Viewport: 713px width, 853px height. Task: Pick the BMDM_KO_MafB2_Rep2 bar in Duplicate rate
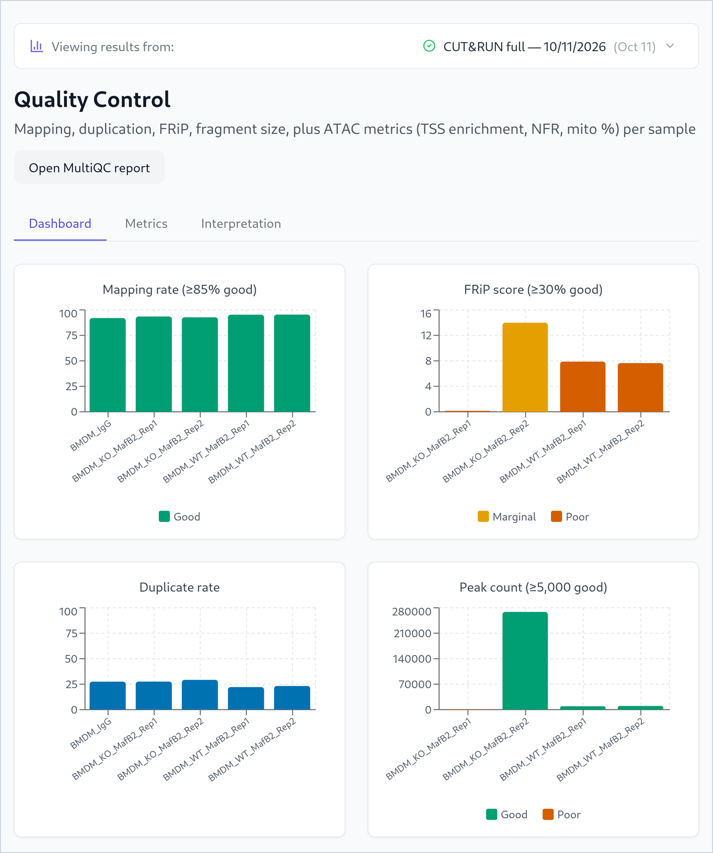click(x=200, y=695)
